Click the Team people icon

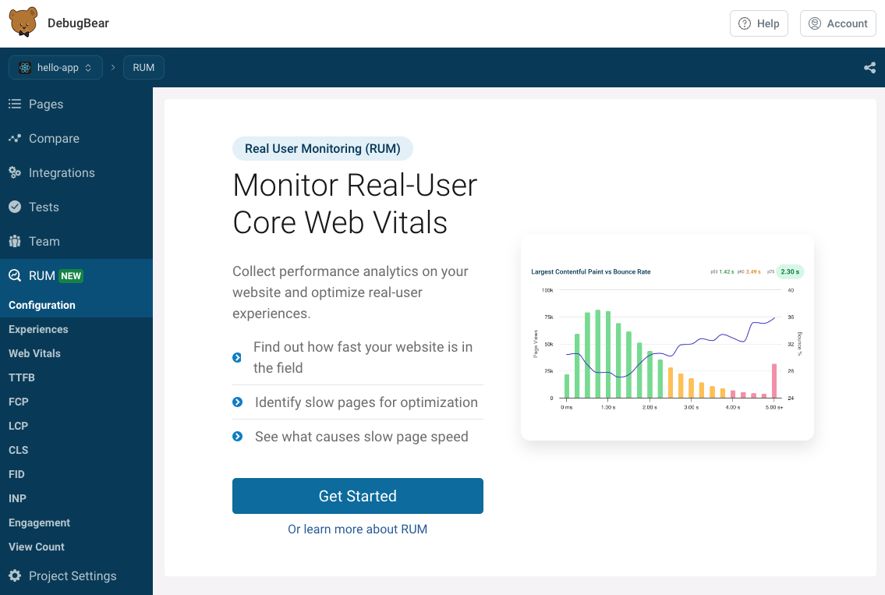coord(16,242)
